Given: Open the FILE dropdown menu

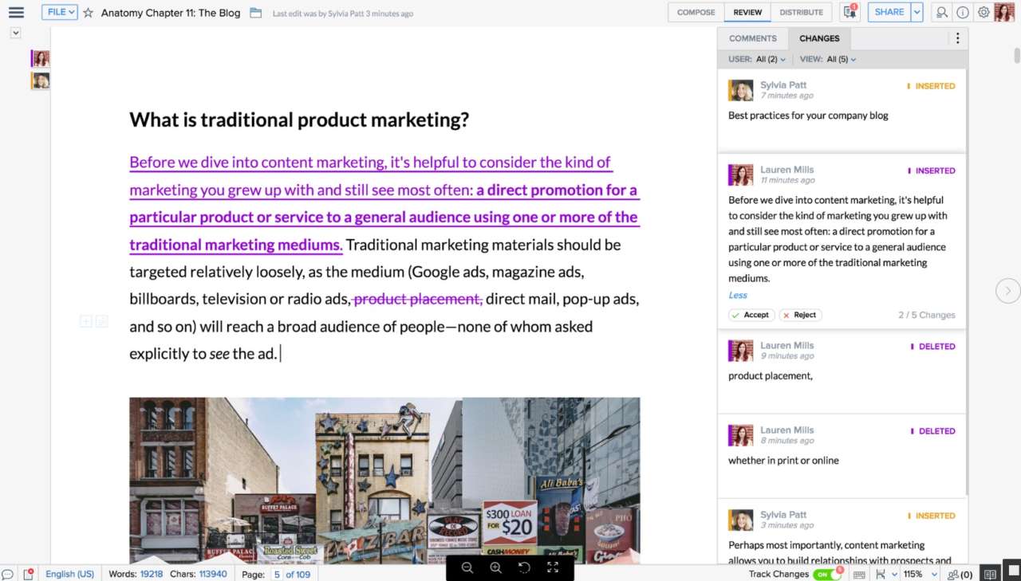Looking at the screenshot, I should [60, 13].
